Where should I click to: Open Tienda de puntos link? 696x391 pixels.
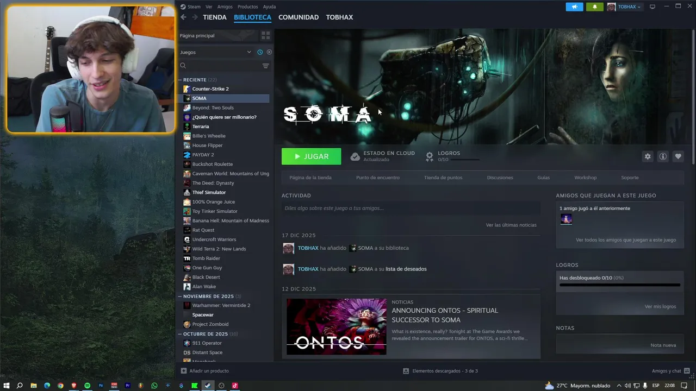pyautogui.click(x=443, y=178)
